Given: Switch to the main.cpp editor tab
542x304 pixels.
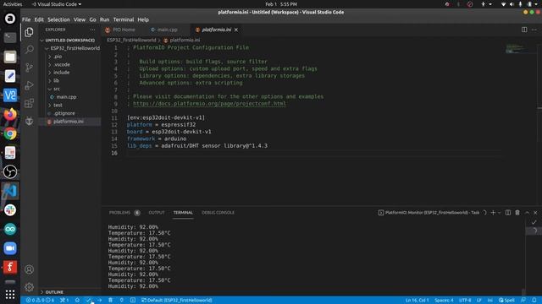Looking at the screenshot, I should (168, 30).
